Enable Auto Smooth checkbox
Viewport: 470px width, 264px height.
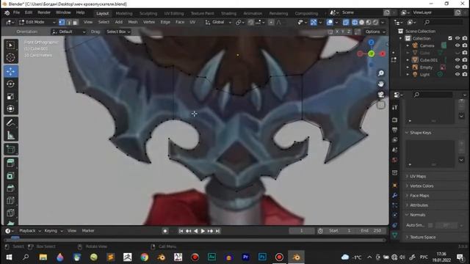point(430,225)
